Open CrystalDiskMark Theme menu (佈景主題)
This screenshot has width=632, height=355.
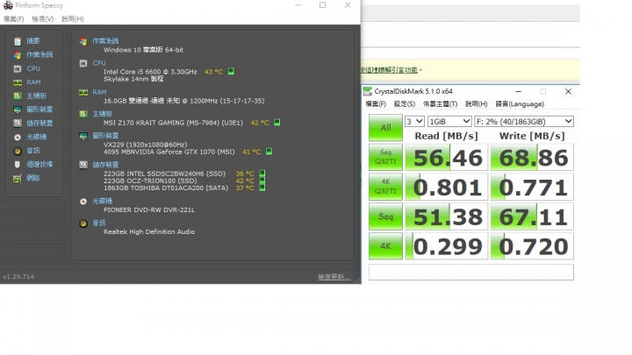tap(440, 103)
